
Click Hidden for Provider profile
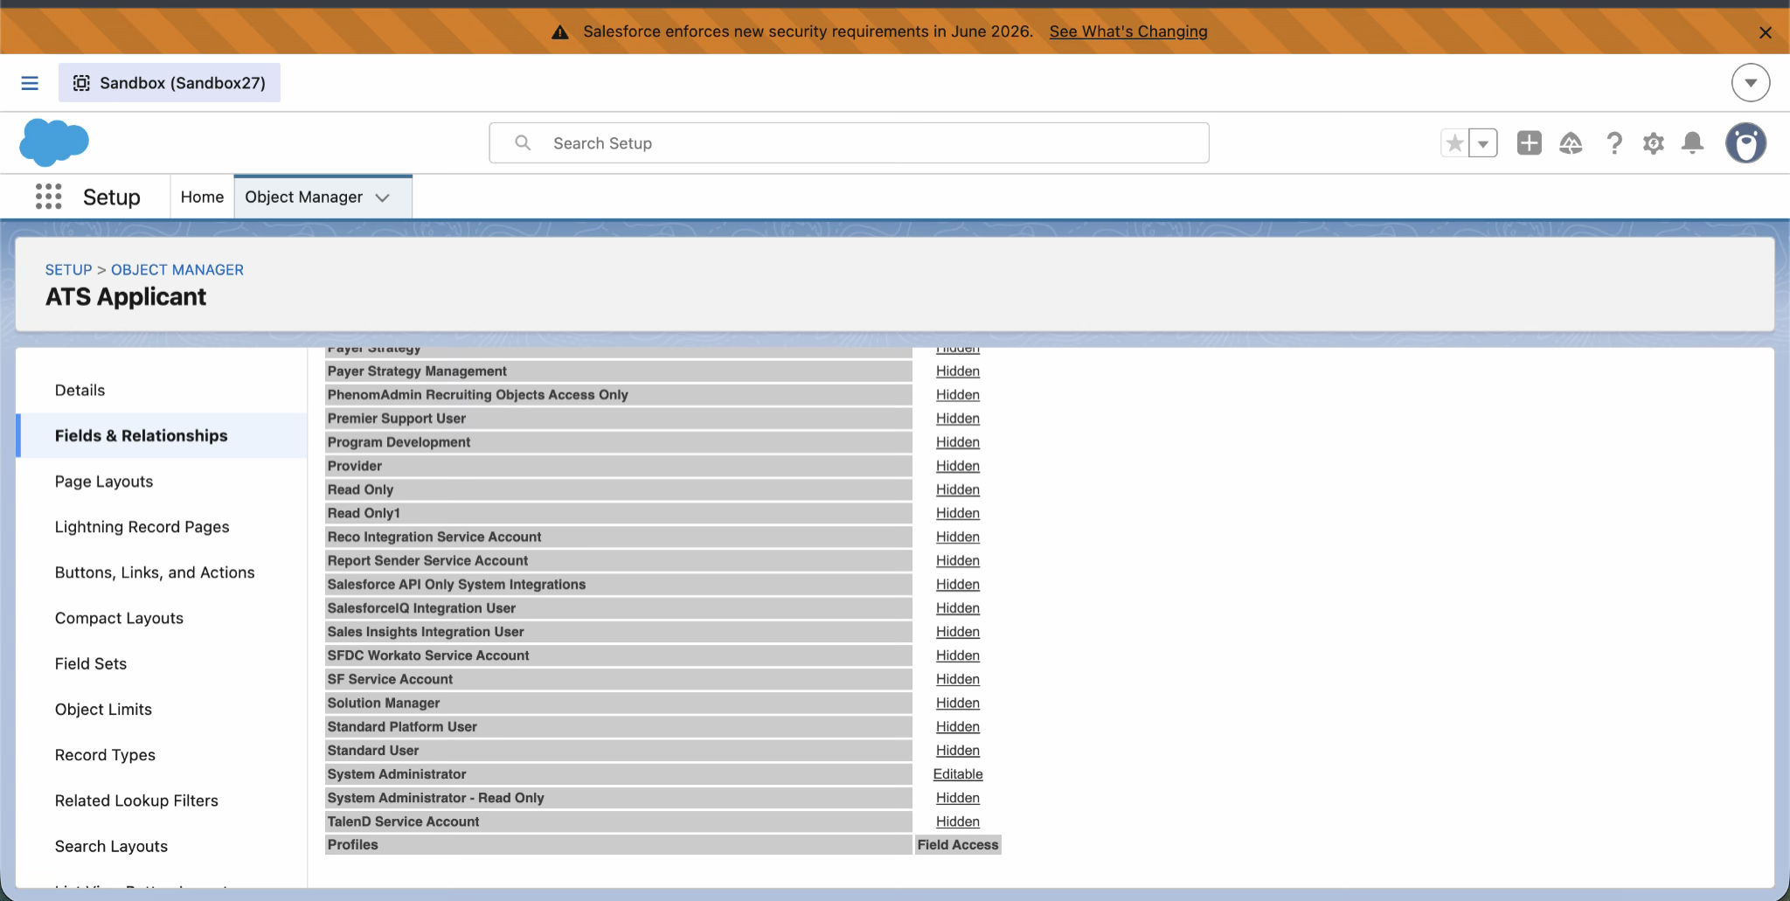click(x=958, y=466)
